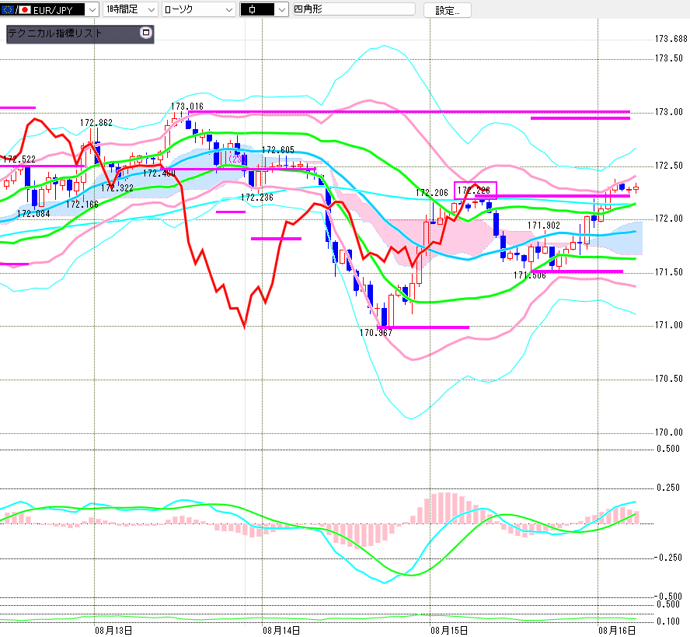The width and height of the screenshot is (690, 637).
Task: Click the 08月13日 date axis label
Action: click(113, 631)
